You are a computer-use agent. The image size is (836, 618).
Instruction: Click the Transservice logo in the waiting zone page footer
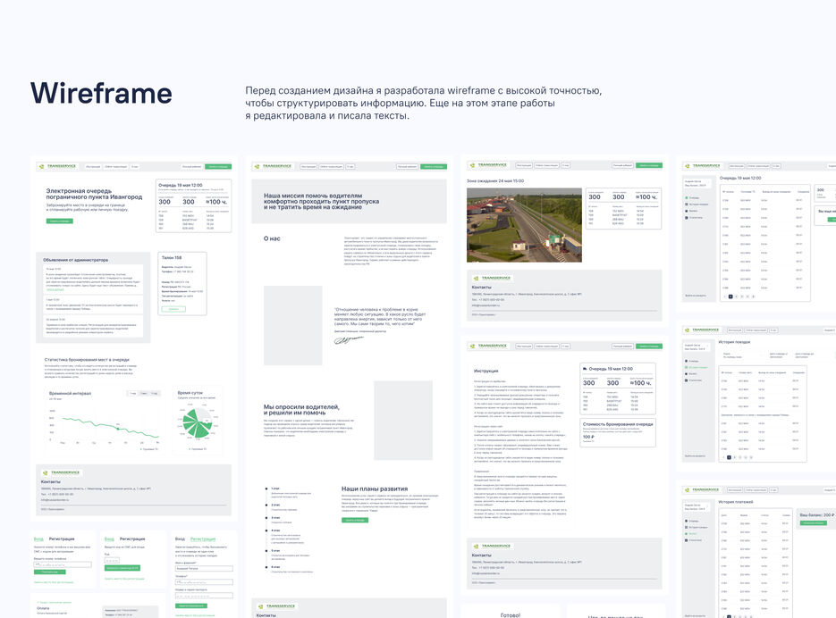[x=492, y=278]
